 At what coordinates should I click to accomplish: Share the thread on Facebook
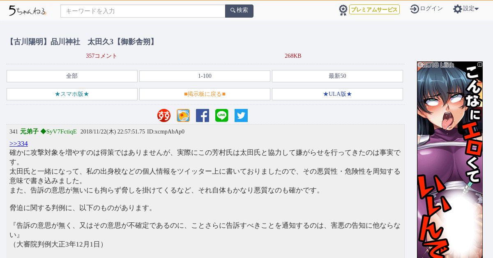point(203,115)
